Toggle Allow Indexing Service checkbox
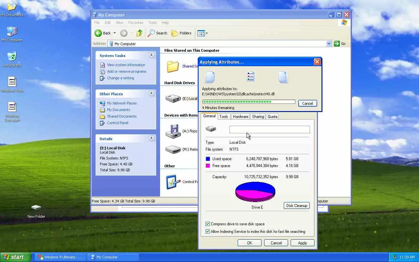Image resolution: width=419 pixels, height=262 pixels. pyautogui.click(x=208, y=232)
